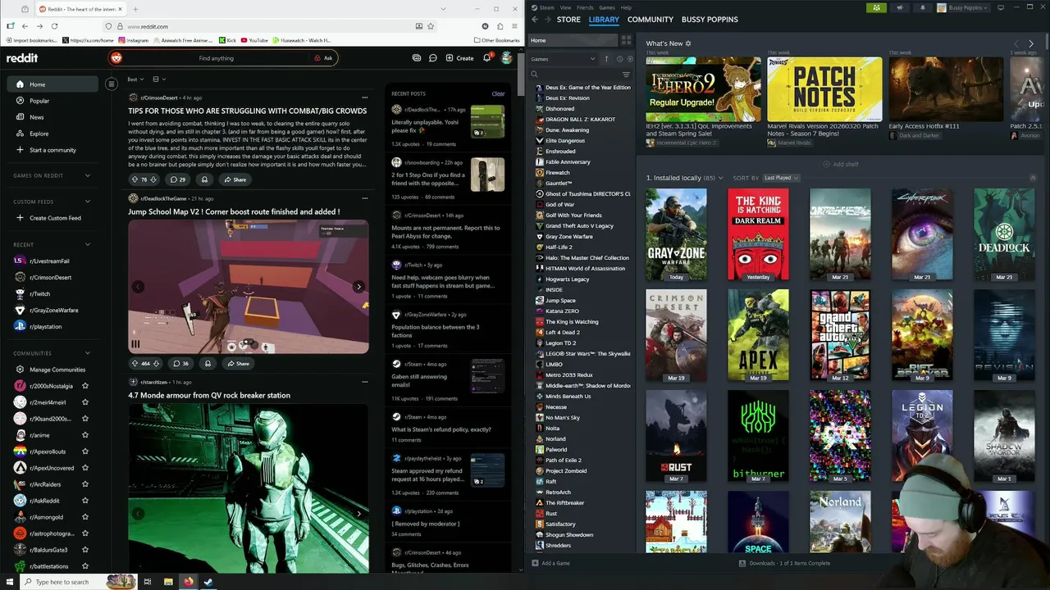Viewport: 1050px width, 590px height.
Task: Show next image in Jump School Map gallery
Action: (x=358, y=287)
